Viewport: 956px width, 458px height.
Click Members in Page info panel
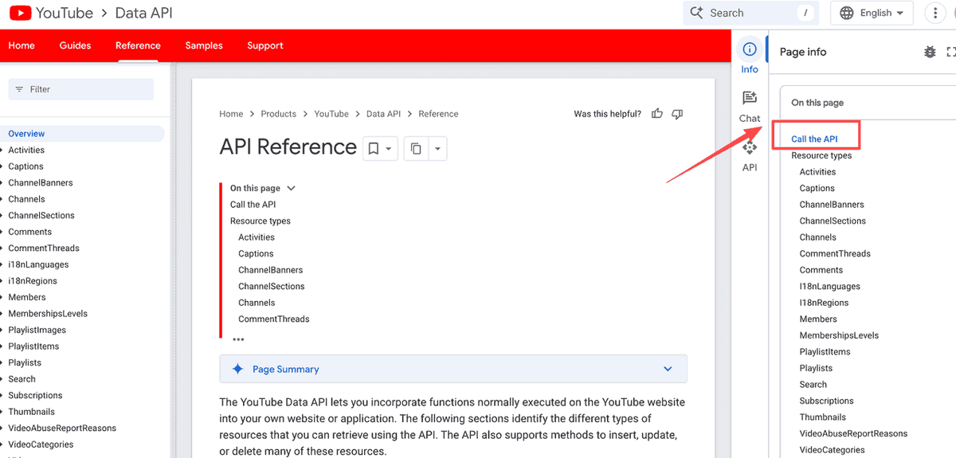818,319
